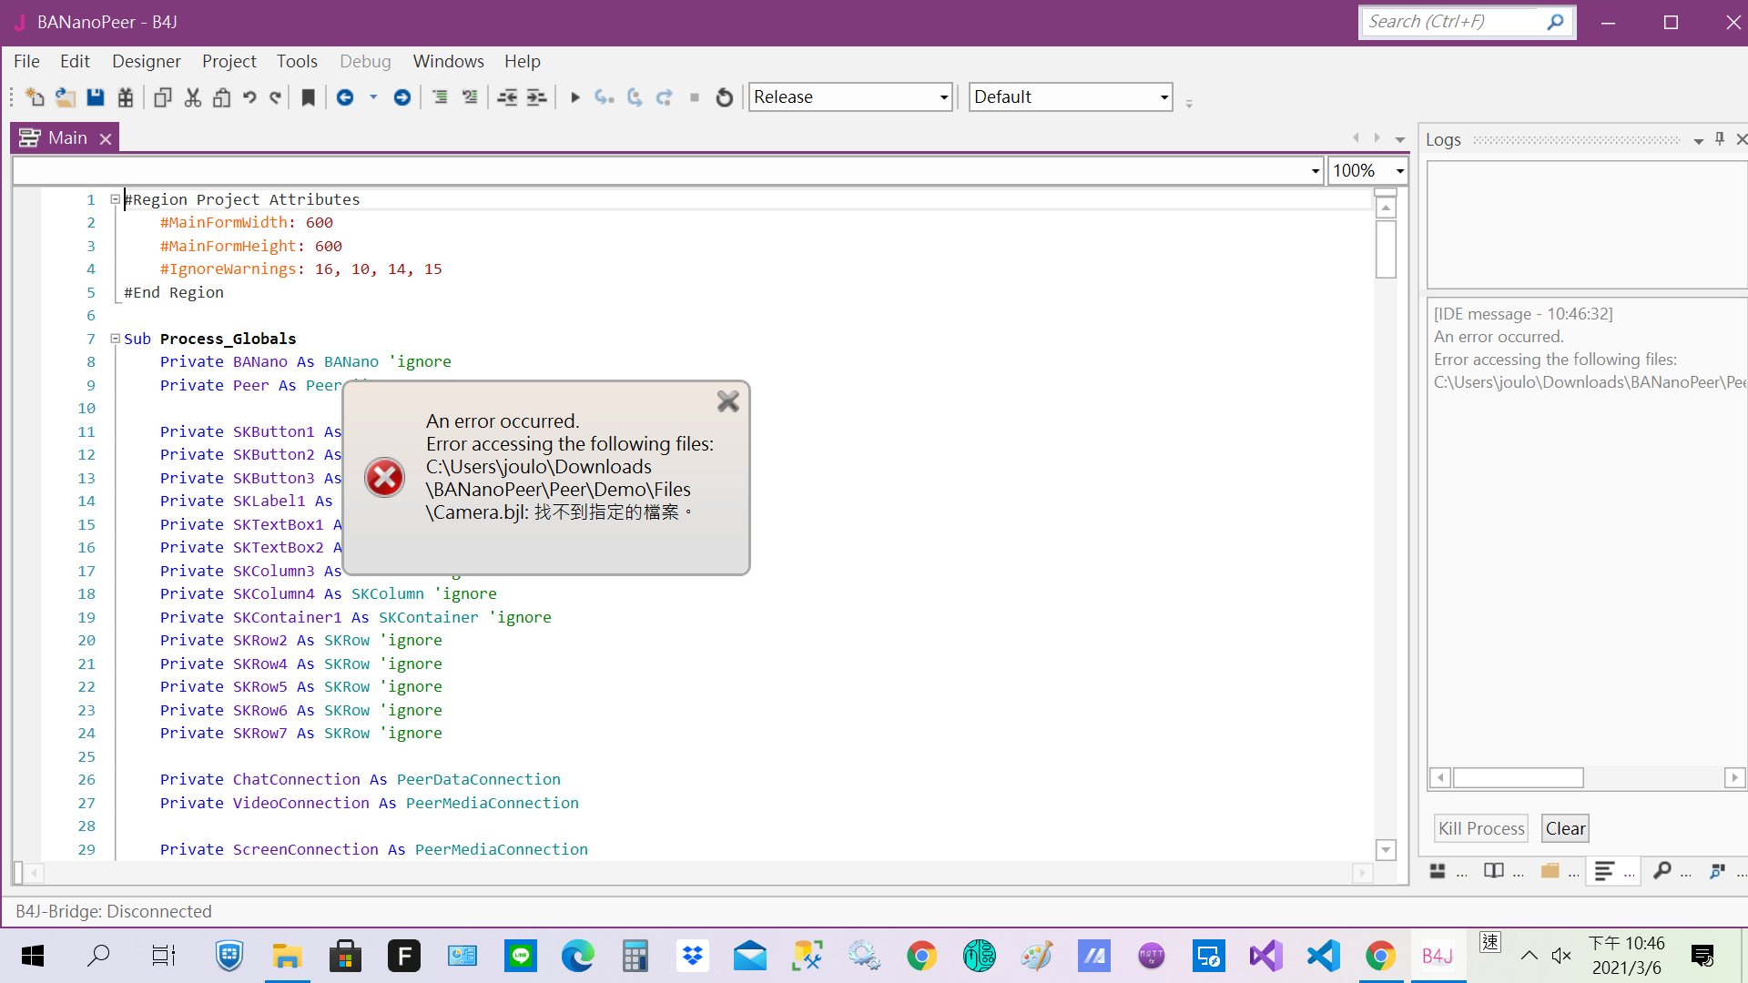Clear the logs with Clear button

[x=1564, y=828]
